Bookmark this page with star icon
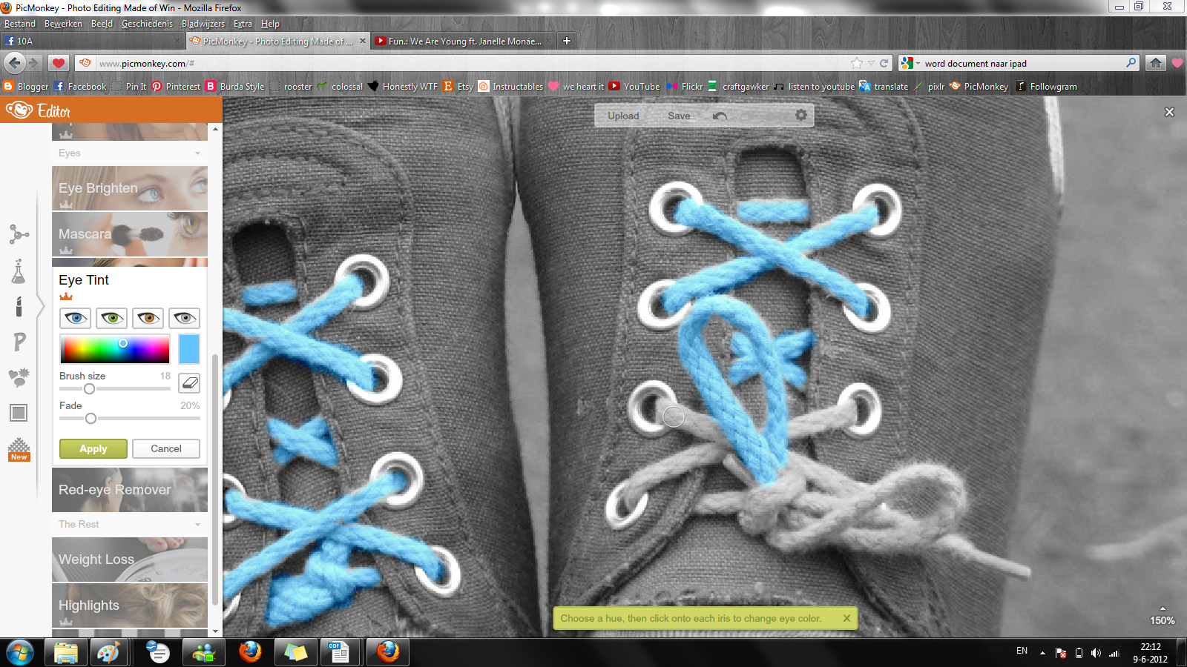The width and height of the screenshot is (1187, 667). (857, 63)
